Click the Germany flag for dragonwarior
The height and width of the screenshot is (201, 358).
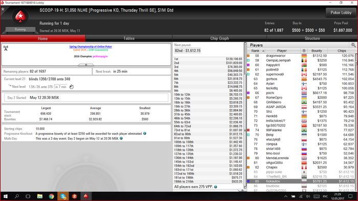coord(304,56)
